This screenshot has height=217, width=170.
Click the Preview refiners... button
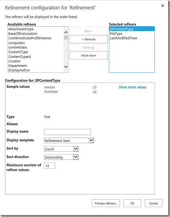coord(106,203)
